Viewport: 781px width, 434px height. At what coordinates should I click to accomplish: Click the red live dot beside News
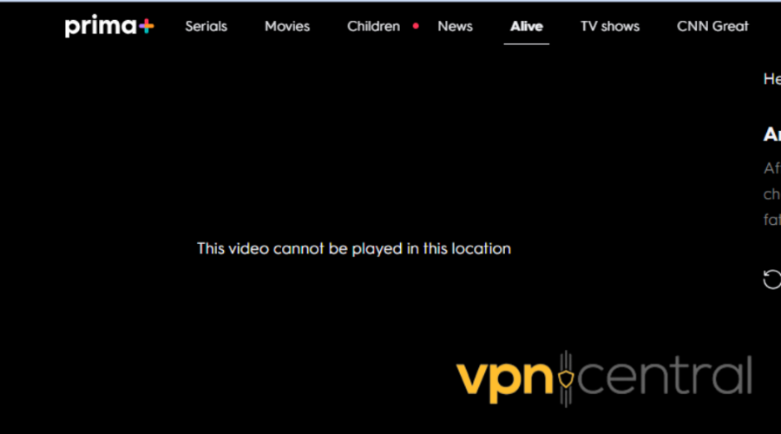(416, 26)
